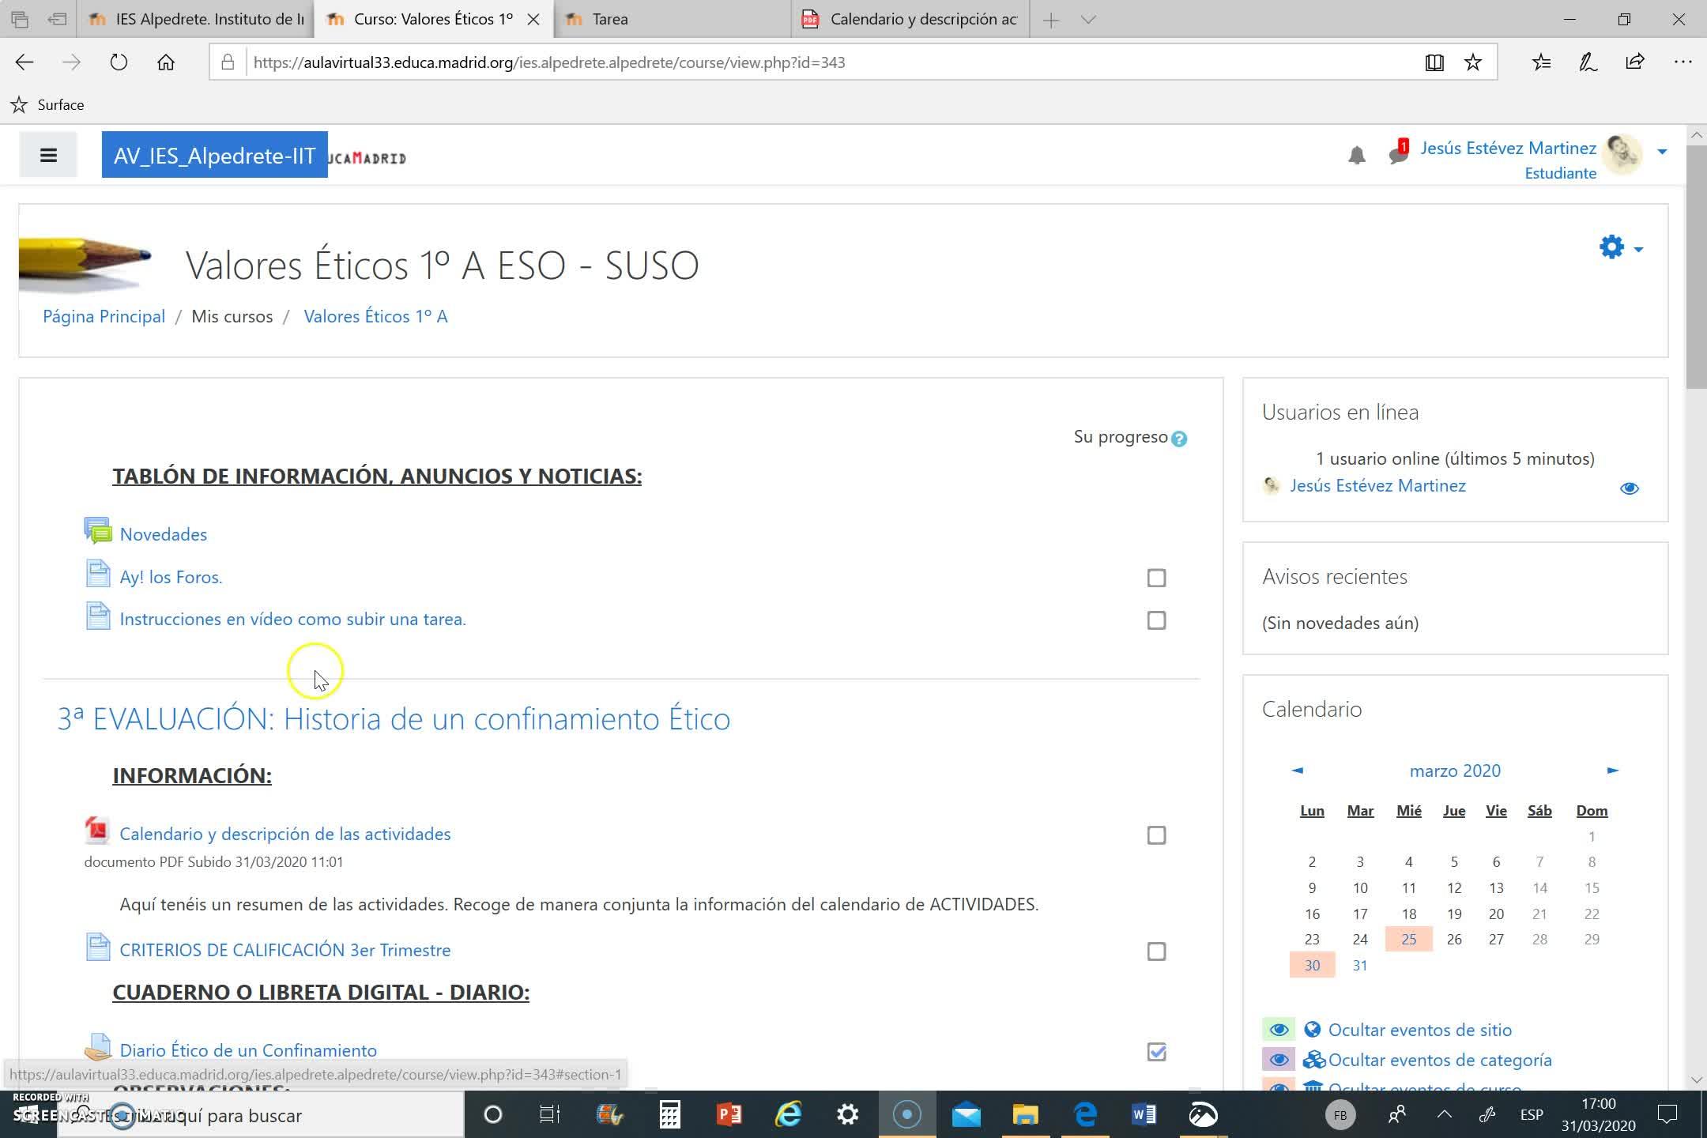
Task: Toggle visibility eye icon next to online user
Action: (1629, 488)
